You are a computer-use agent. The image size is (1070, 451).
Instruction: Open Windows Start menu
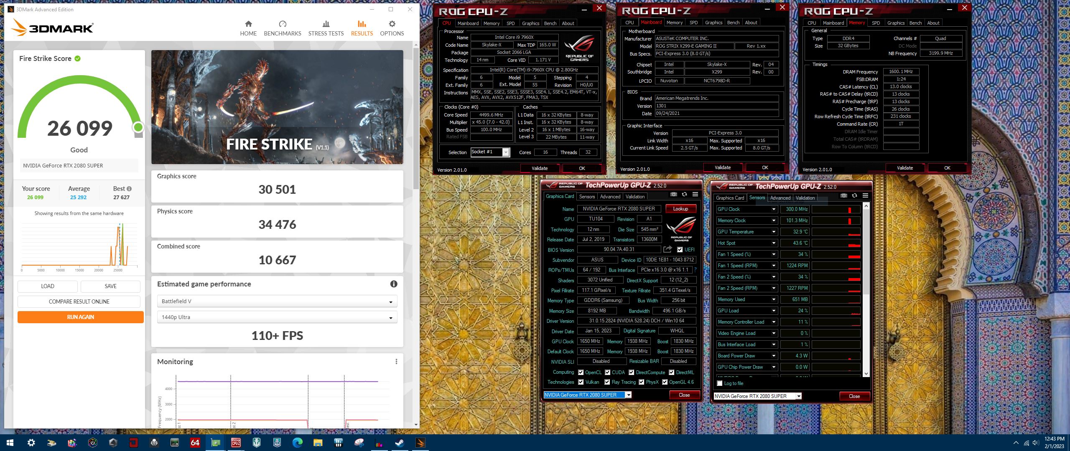click(x=10, y=443)
